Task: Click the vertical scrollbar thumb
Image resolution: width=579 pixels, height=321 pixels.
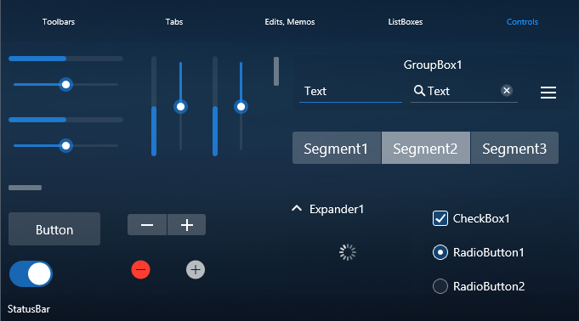Action: tap(276, 71)
